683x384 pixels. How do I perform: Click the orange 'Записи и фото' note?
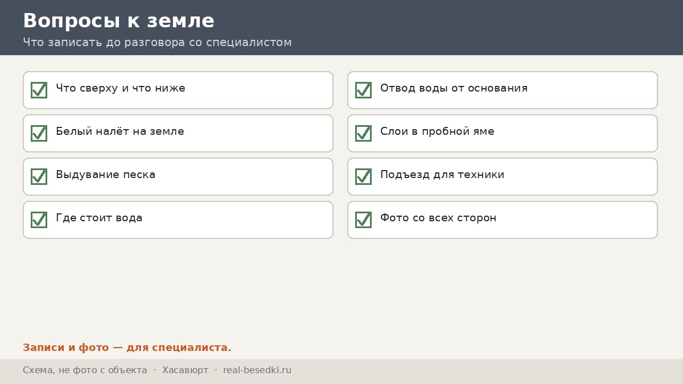click(x=127, y=348)
